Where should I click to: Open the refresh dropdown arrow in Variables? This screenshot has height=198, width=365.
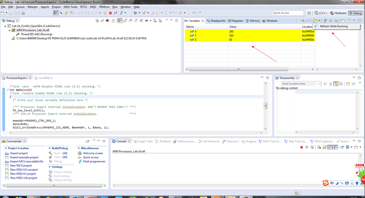coord(319,21)
